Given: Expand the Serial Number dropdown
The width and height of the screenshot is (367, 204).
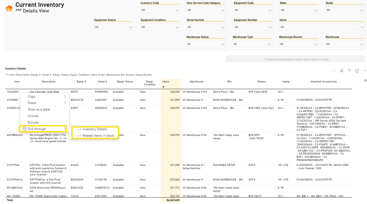Looking at the screenshot, I should pyautogui.click(x=206, y=27).
